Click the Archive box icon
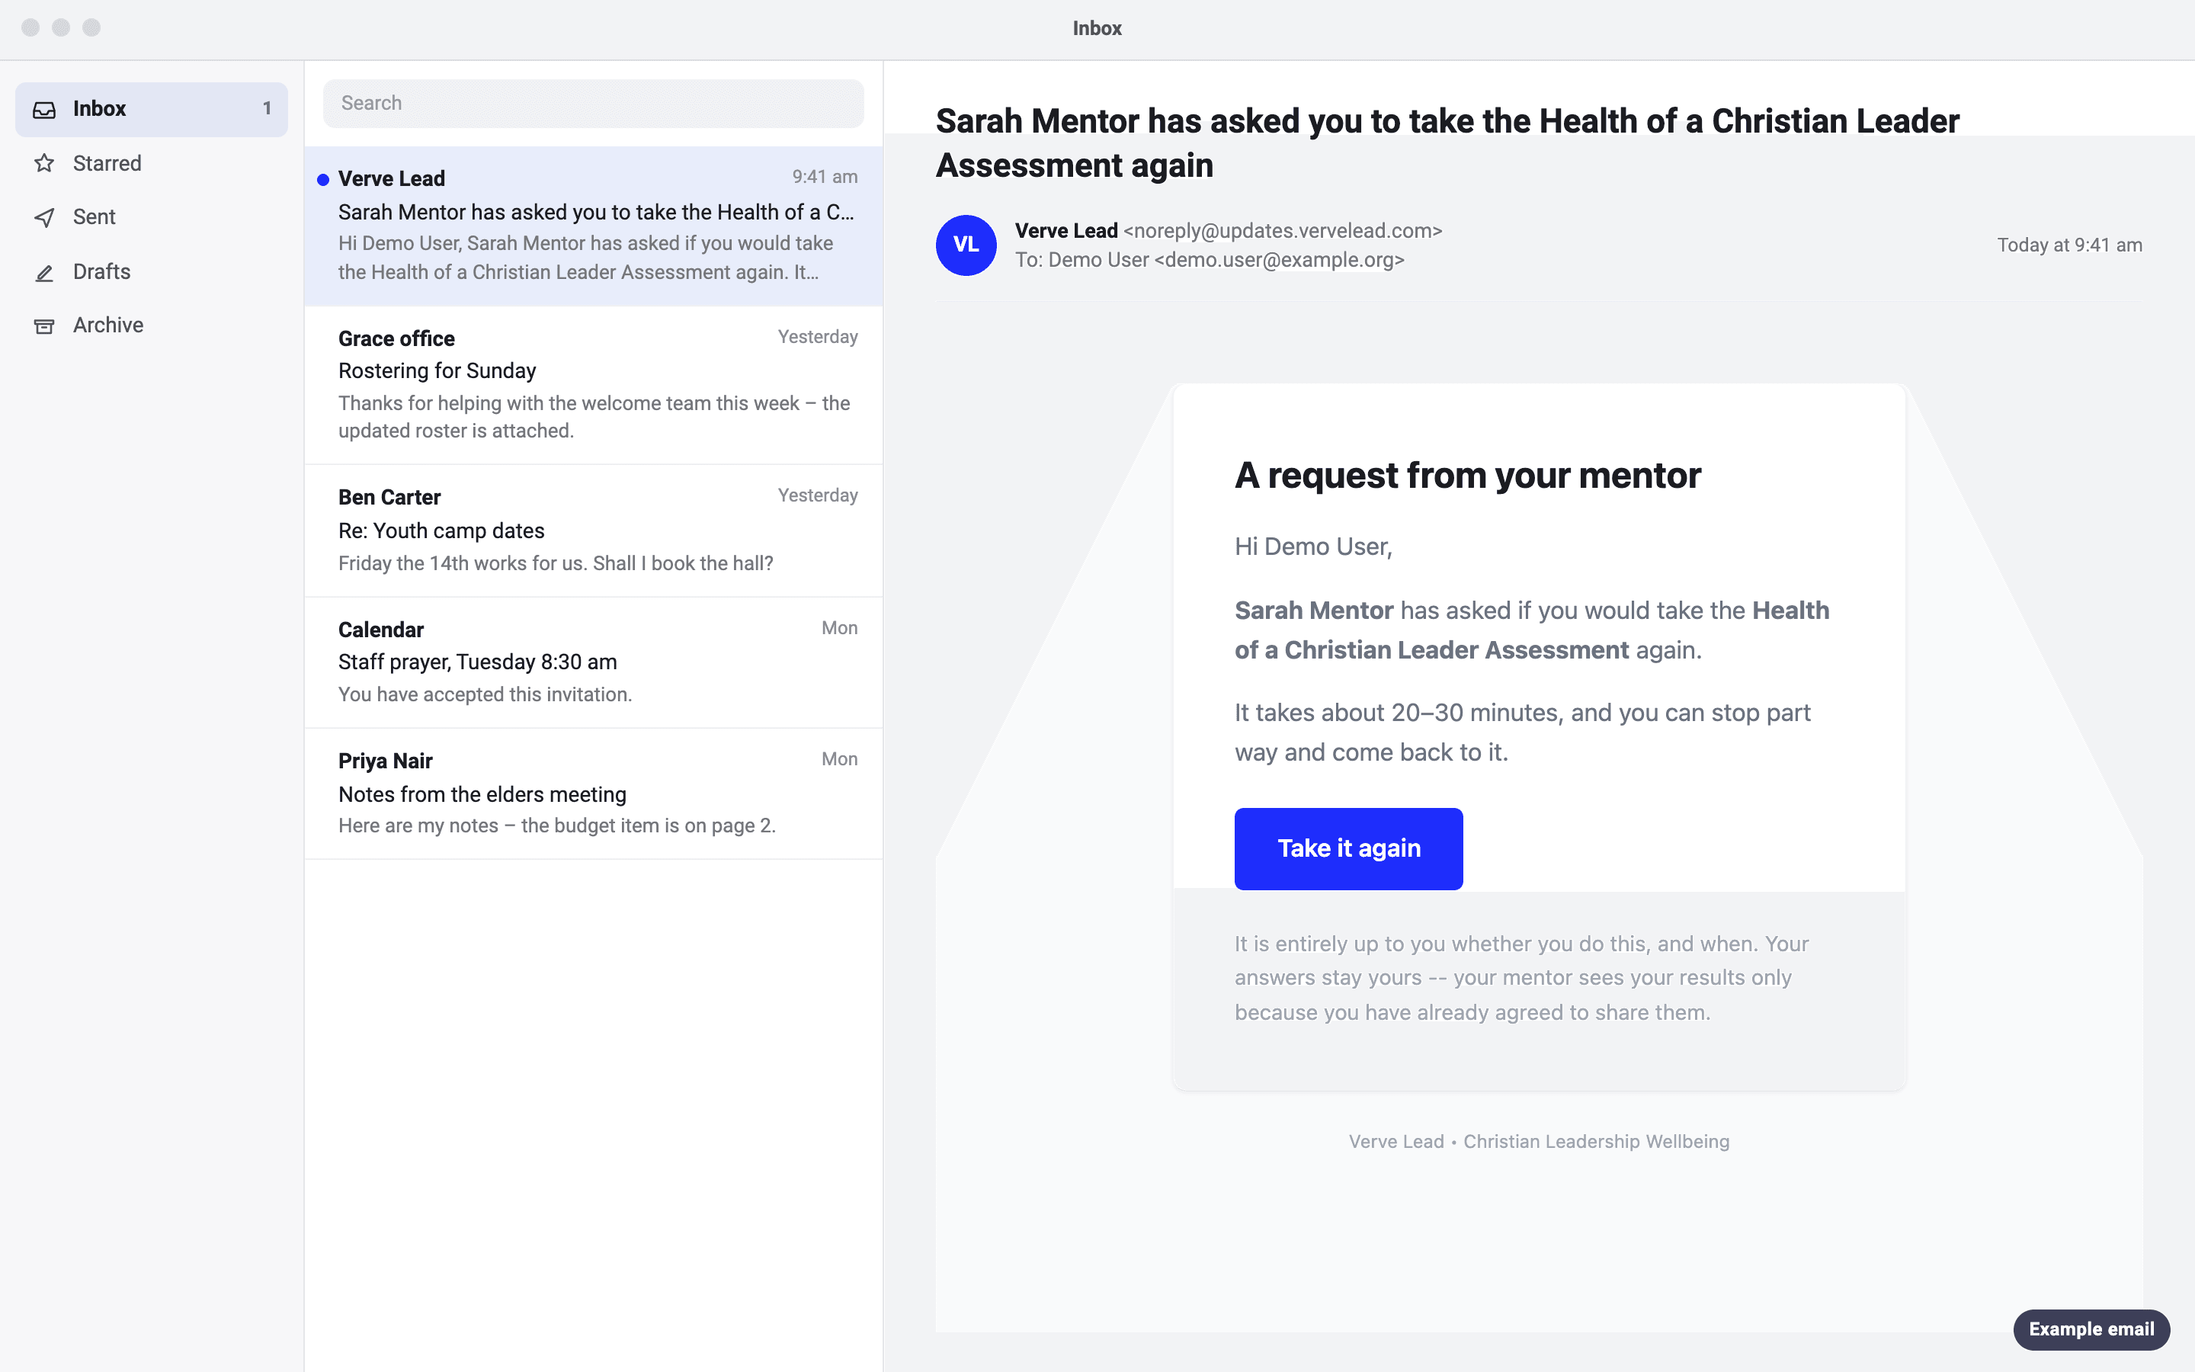Viewport: 2195px width, 1372px height. (x=44, y=325)
